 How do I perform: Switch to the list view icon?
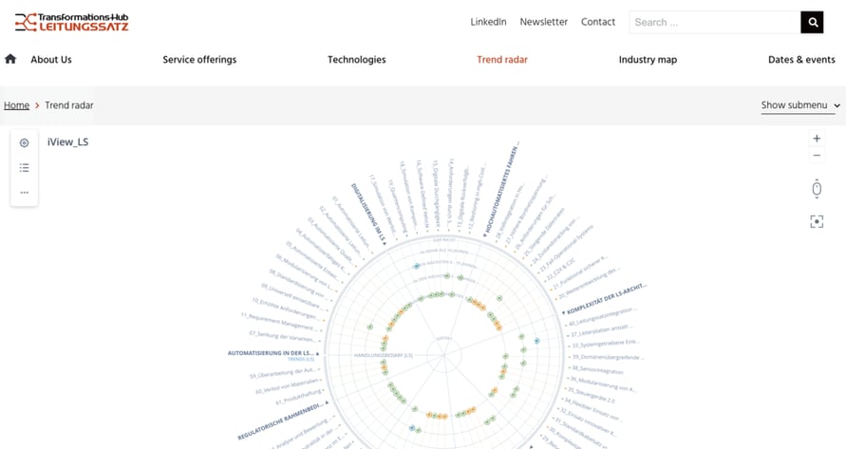25,168
